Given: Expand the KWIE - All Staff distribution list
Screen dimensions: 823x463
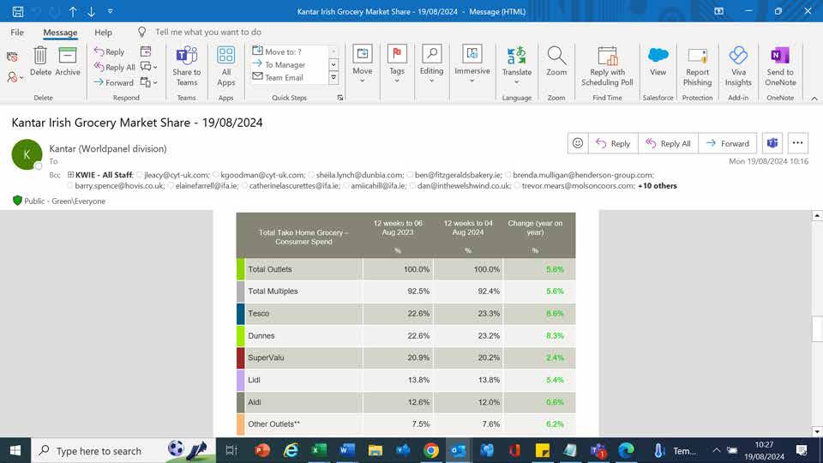Looking at the screenshot, I should pyautogui.click(x=70, y=175).
